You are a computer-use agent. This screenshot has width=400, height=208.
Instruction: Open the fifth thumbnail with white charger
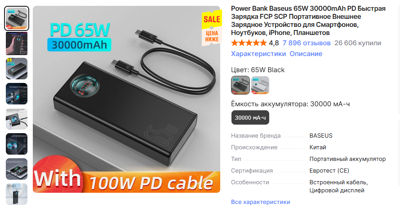pos(17,119)
